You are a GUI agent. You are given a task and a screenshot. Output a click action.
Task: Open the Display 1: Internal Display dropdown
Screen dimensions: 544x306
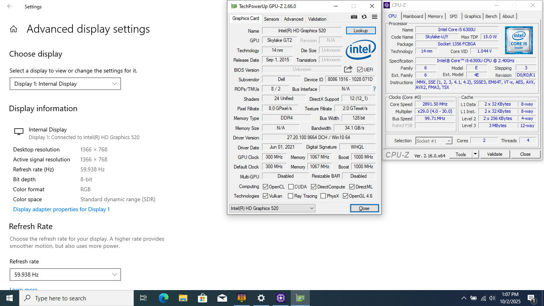(65, 84)
